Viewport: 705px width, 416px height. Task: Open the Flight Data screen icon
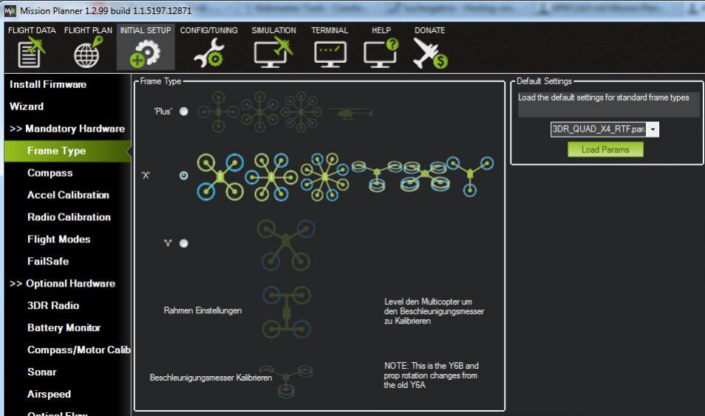tap(32, 52)
